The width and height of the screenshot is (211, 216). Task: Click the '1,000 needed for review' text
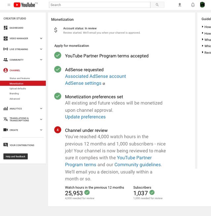click(x=148, y=198)
